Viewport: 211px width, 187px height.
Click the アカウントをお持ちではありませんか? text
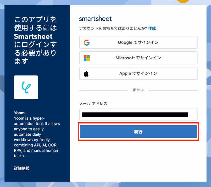[113, 28]
